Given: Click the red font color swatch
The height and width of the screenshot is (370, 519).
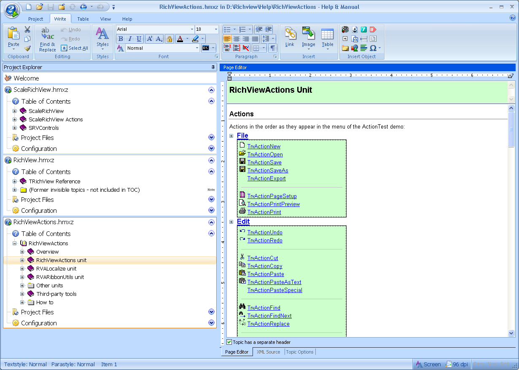Looking at the screenshot, I should pos(180,39).
